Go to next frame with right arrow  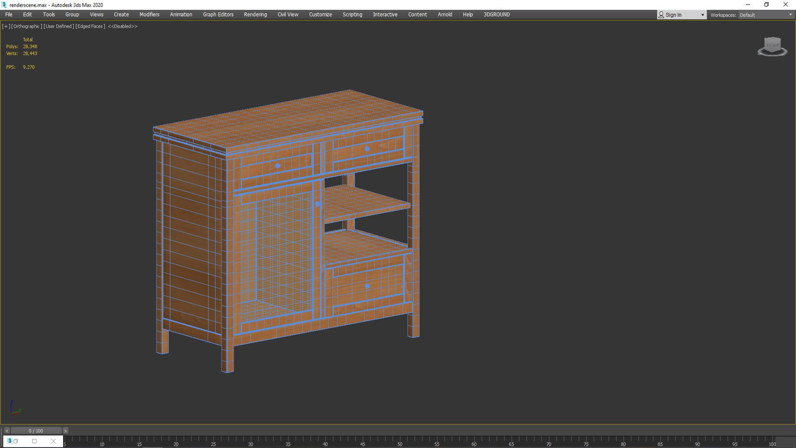pos(65,431)
